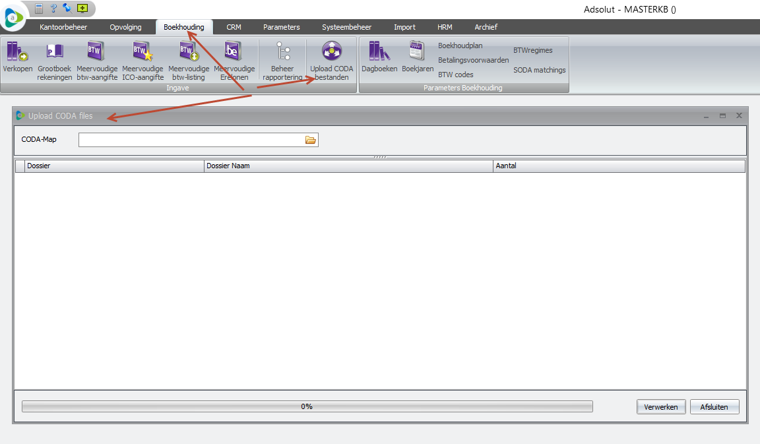Open the Boekhoudplan link

[x=460, y=46]
